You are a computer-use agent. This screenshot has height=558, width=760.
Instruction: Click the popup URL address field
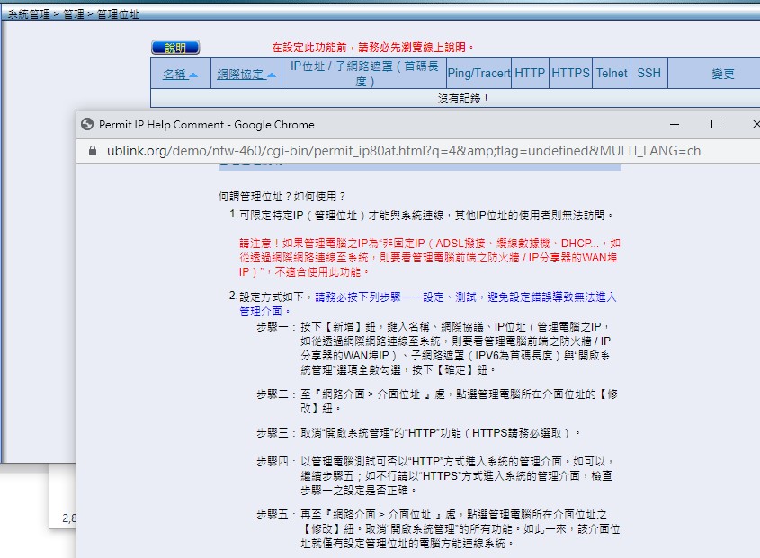pos(405,151)
